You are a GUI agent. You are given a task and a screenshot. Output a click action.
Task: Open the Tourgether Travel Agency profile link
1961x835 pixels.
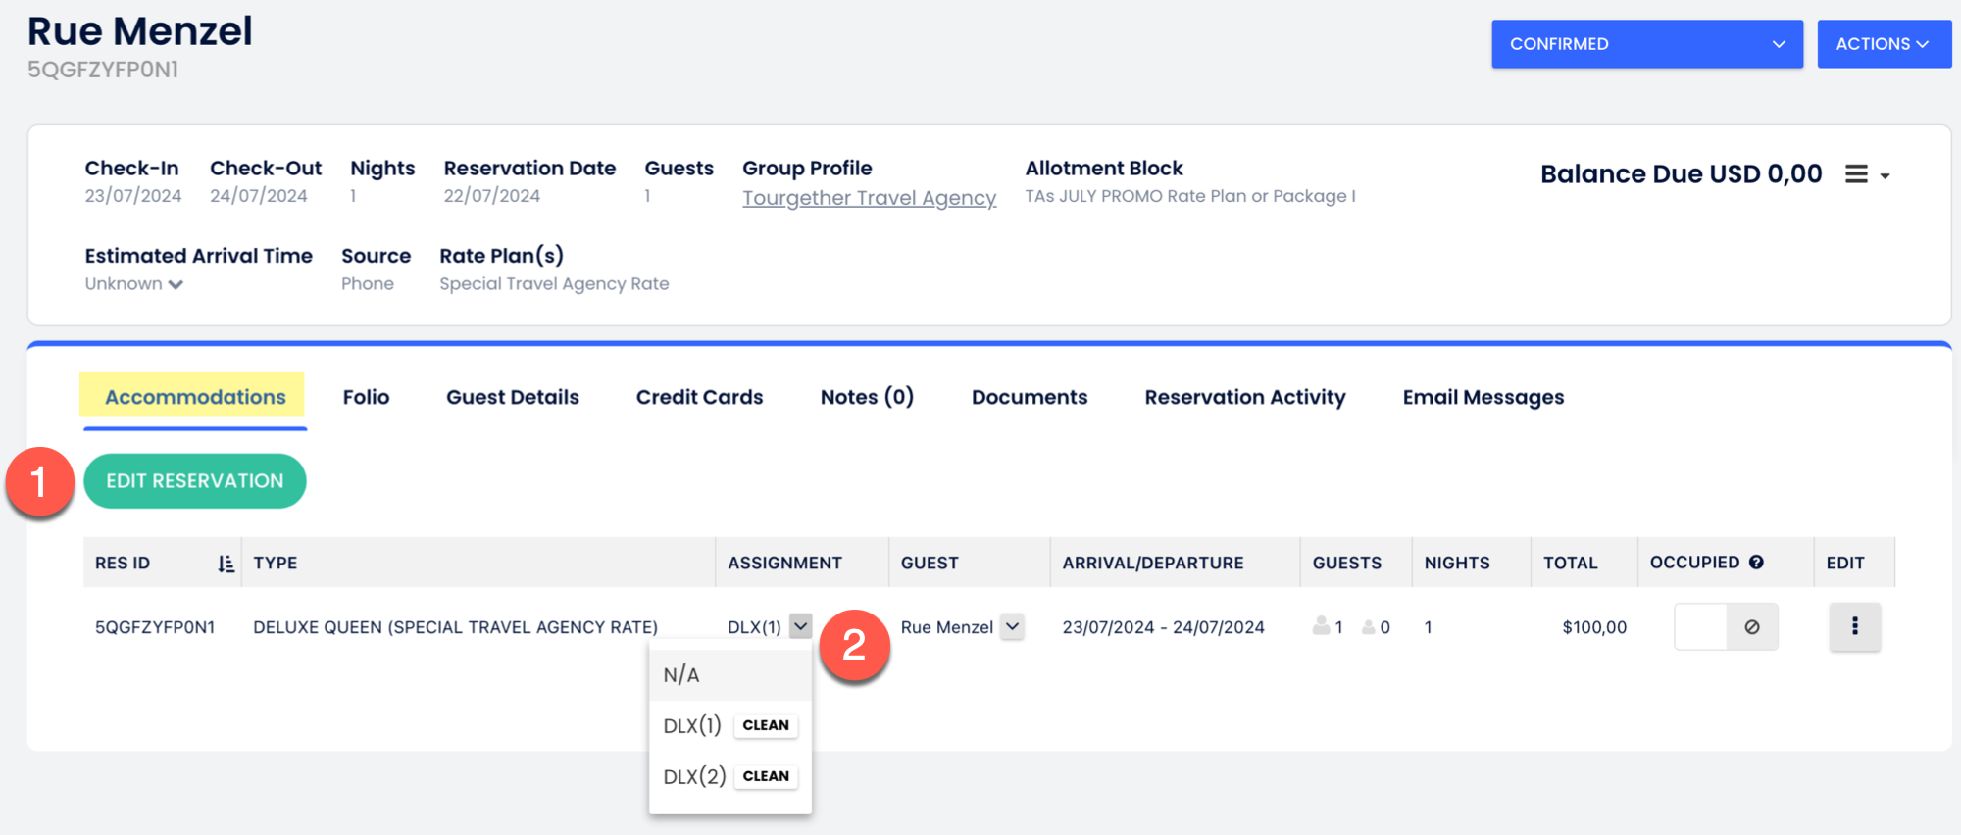coord(869,198)
